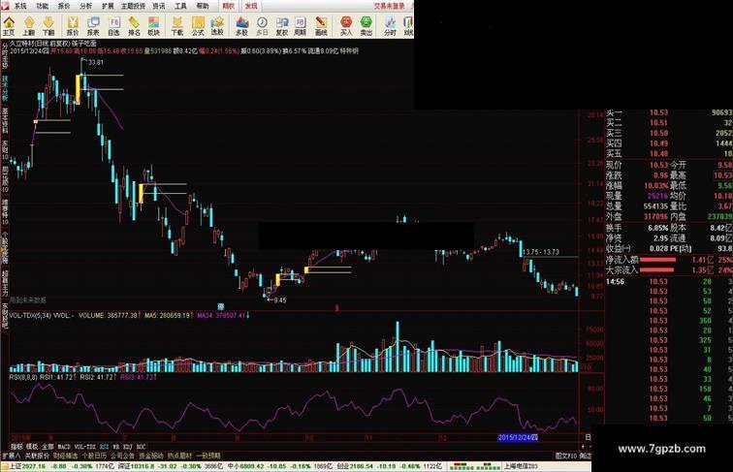
Task: Switch to the 期权 tab
Action: (x=229, y=6)
